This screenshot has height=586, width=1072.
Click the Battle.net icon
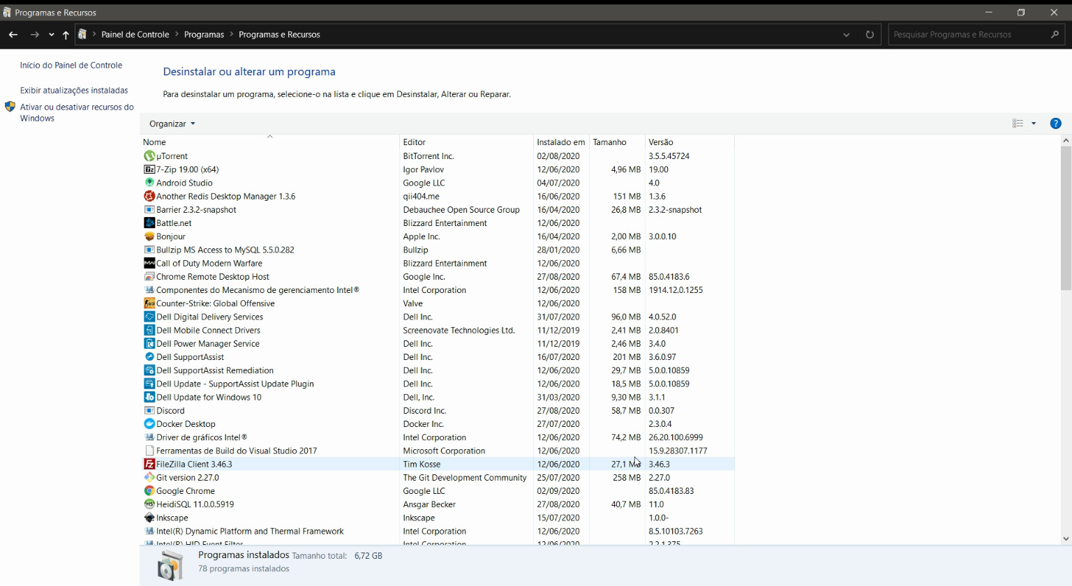149,223
